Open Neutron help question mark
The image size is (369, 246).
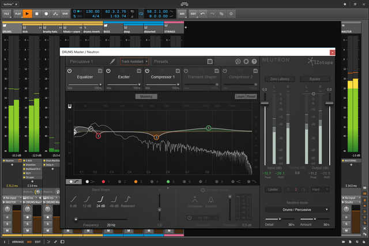coord(254,62)
